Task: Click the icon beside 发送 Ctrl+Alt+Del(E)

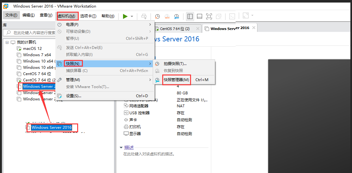Action: pos(59,47)
